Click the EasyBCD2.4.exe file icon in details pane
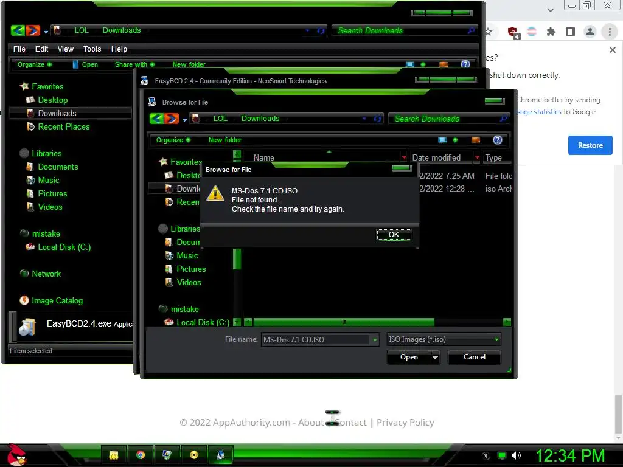The image size is (623, 467). pos(27,327)
